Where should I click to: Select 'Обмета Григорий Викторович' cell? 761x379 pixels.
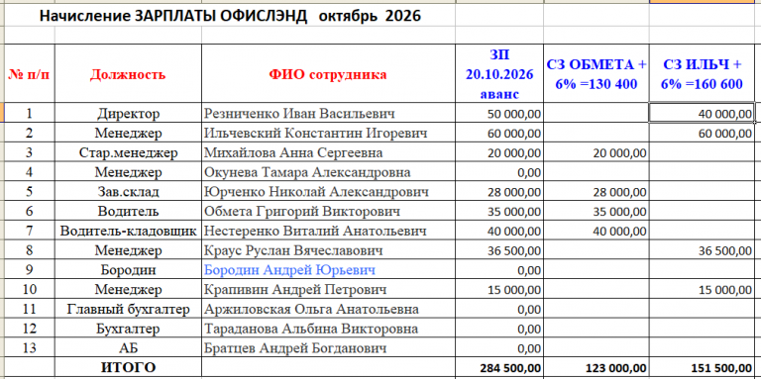[x=328, y=212]
